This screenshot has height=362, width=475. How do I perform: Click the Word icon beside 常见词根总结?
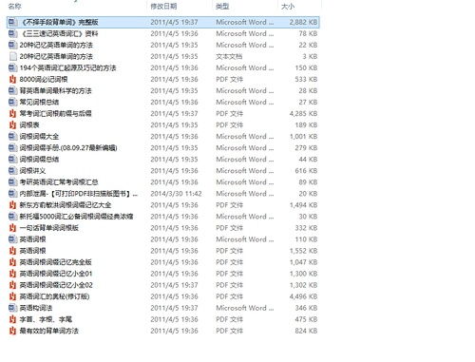pos(12,102)
